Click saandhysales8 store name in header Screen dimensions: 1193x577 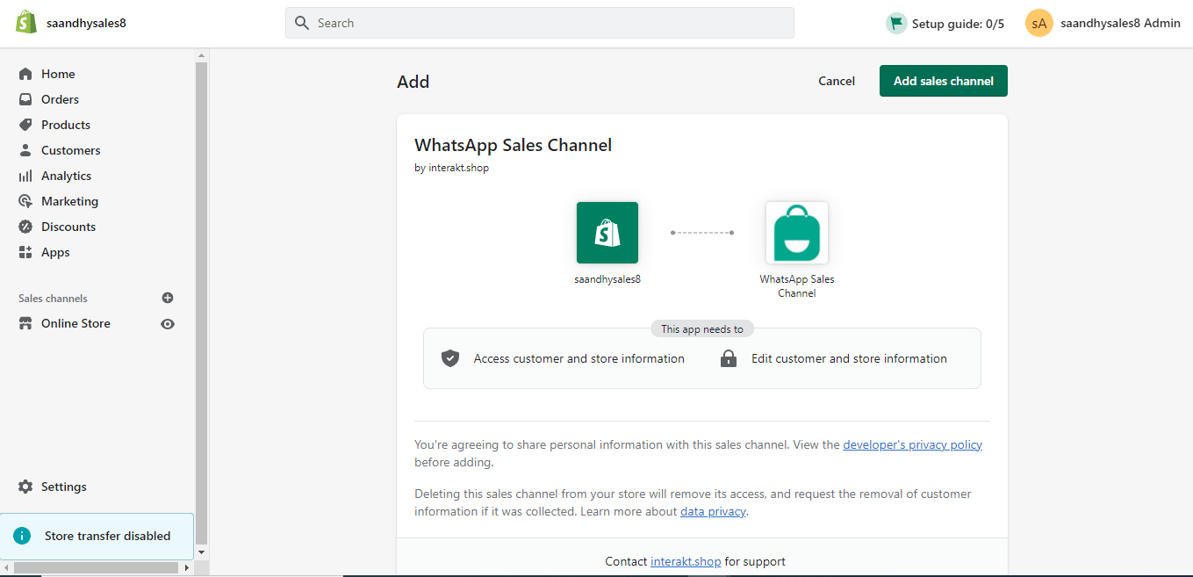pos(86,24)
